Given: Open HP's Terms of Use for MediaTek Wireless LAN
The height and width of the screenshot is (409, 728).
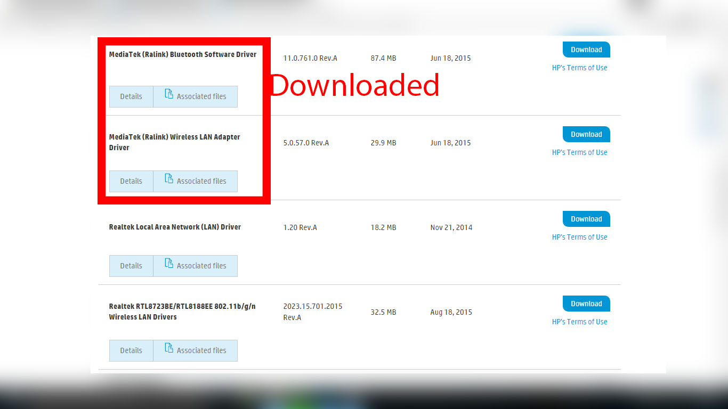Looking at the screenshot, I should (x=579, y=152).
